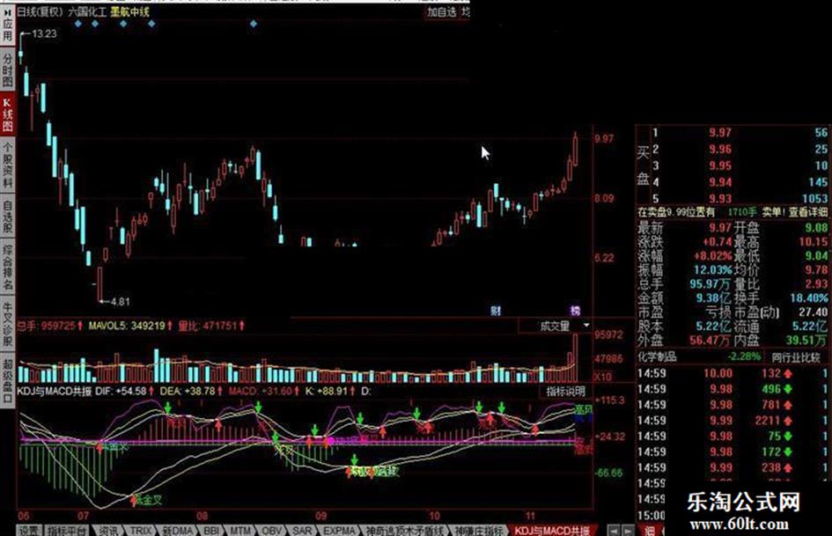Click the 4.81 low price label
Viewport: 832px width, 536px height.
(120, 301)
